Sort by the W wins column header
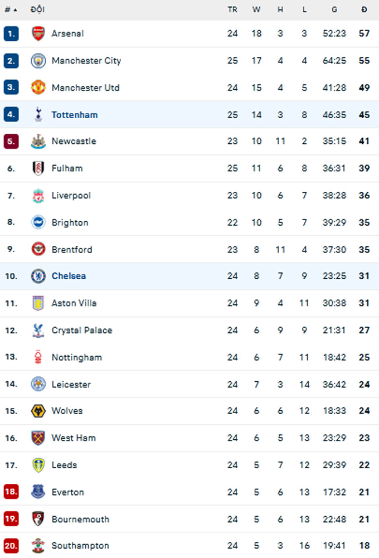Viewport: 379px width, 558px height. click(x=256, y=9)
